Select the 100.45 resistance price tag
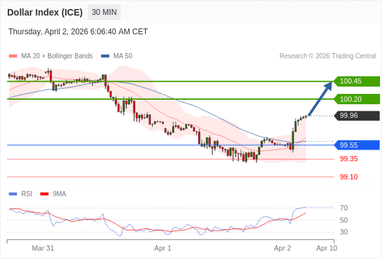The width and height of the screenshot is (382, 259). tap(356, 81)
